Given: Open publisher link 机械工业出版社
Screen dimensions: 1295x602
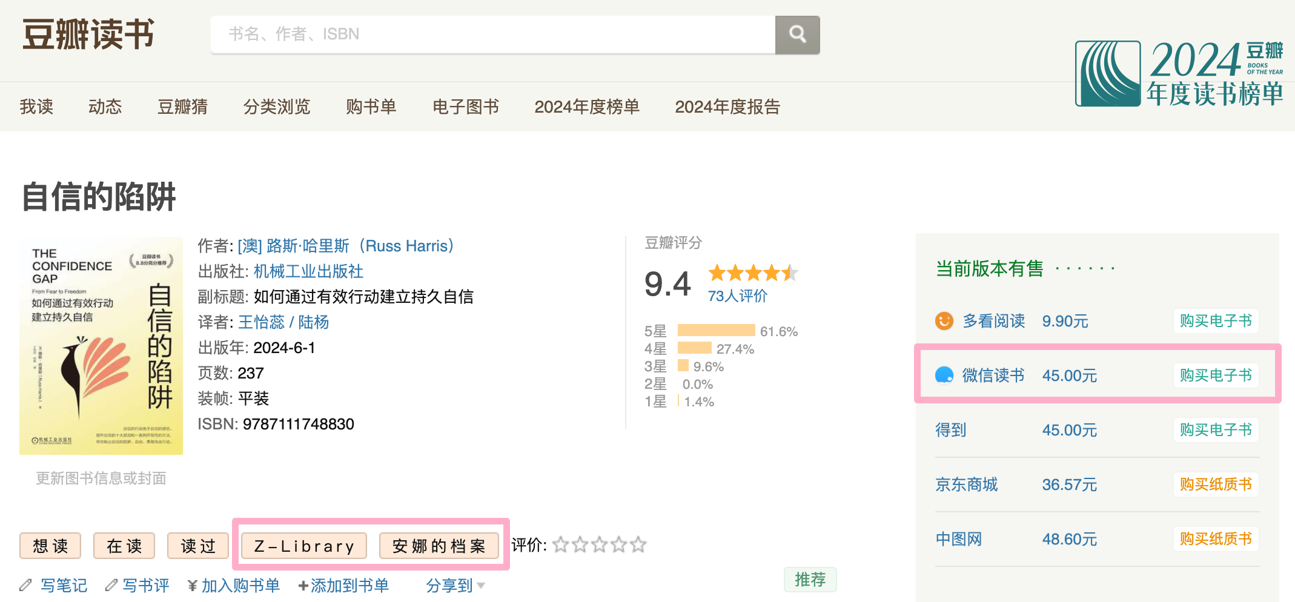Looking at the screenshot, I should (x=308, y=271).
